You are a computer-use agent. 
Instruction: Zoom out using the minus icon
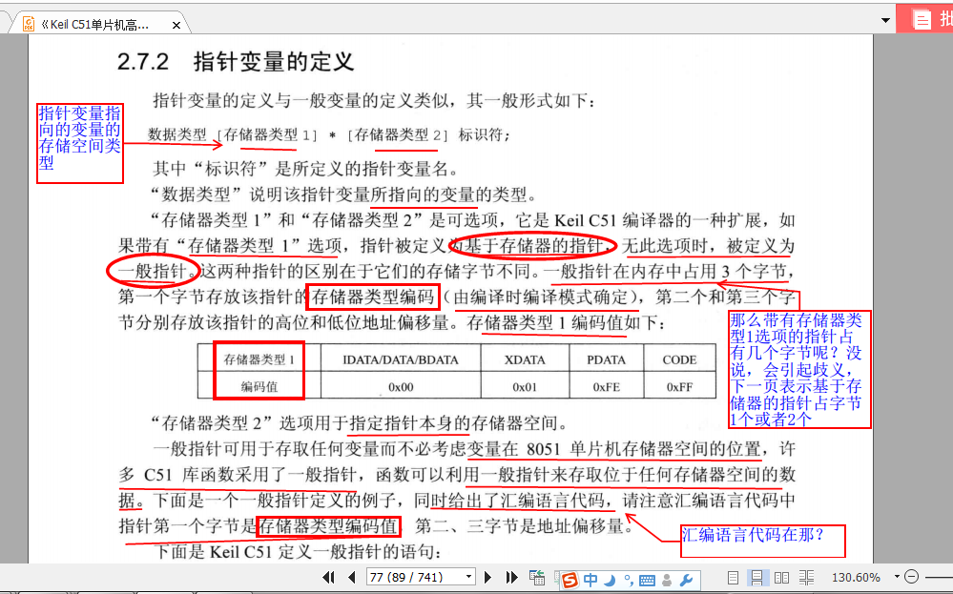pyautogui.click(x=911, y=576)
